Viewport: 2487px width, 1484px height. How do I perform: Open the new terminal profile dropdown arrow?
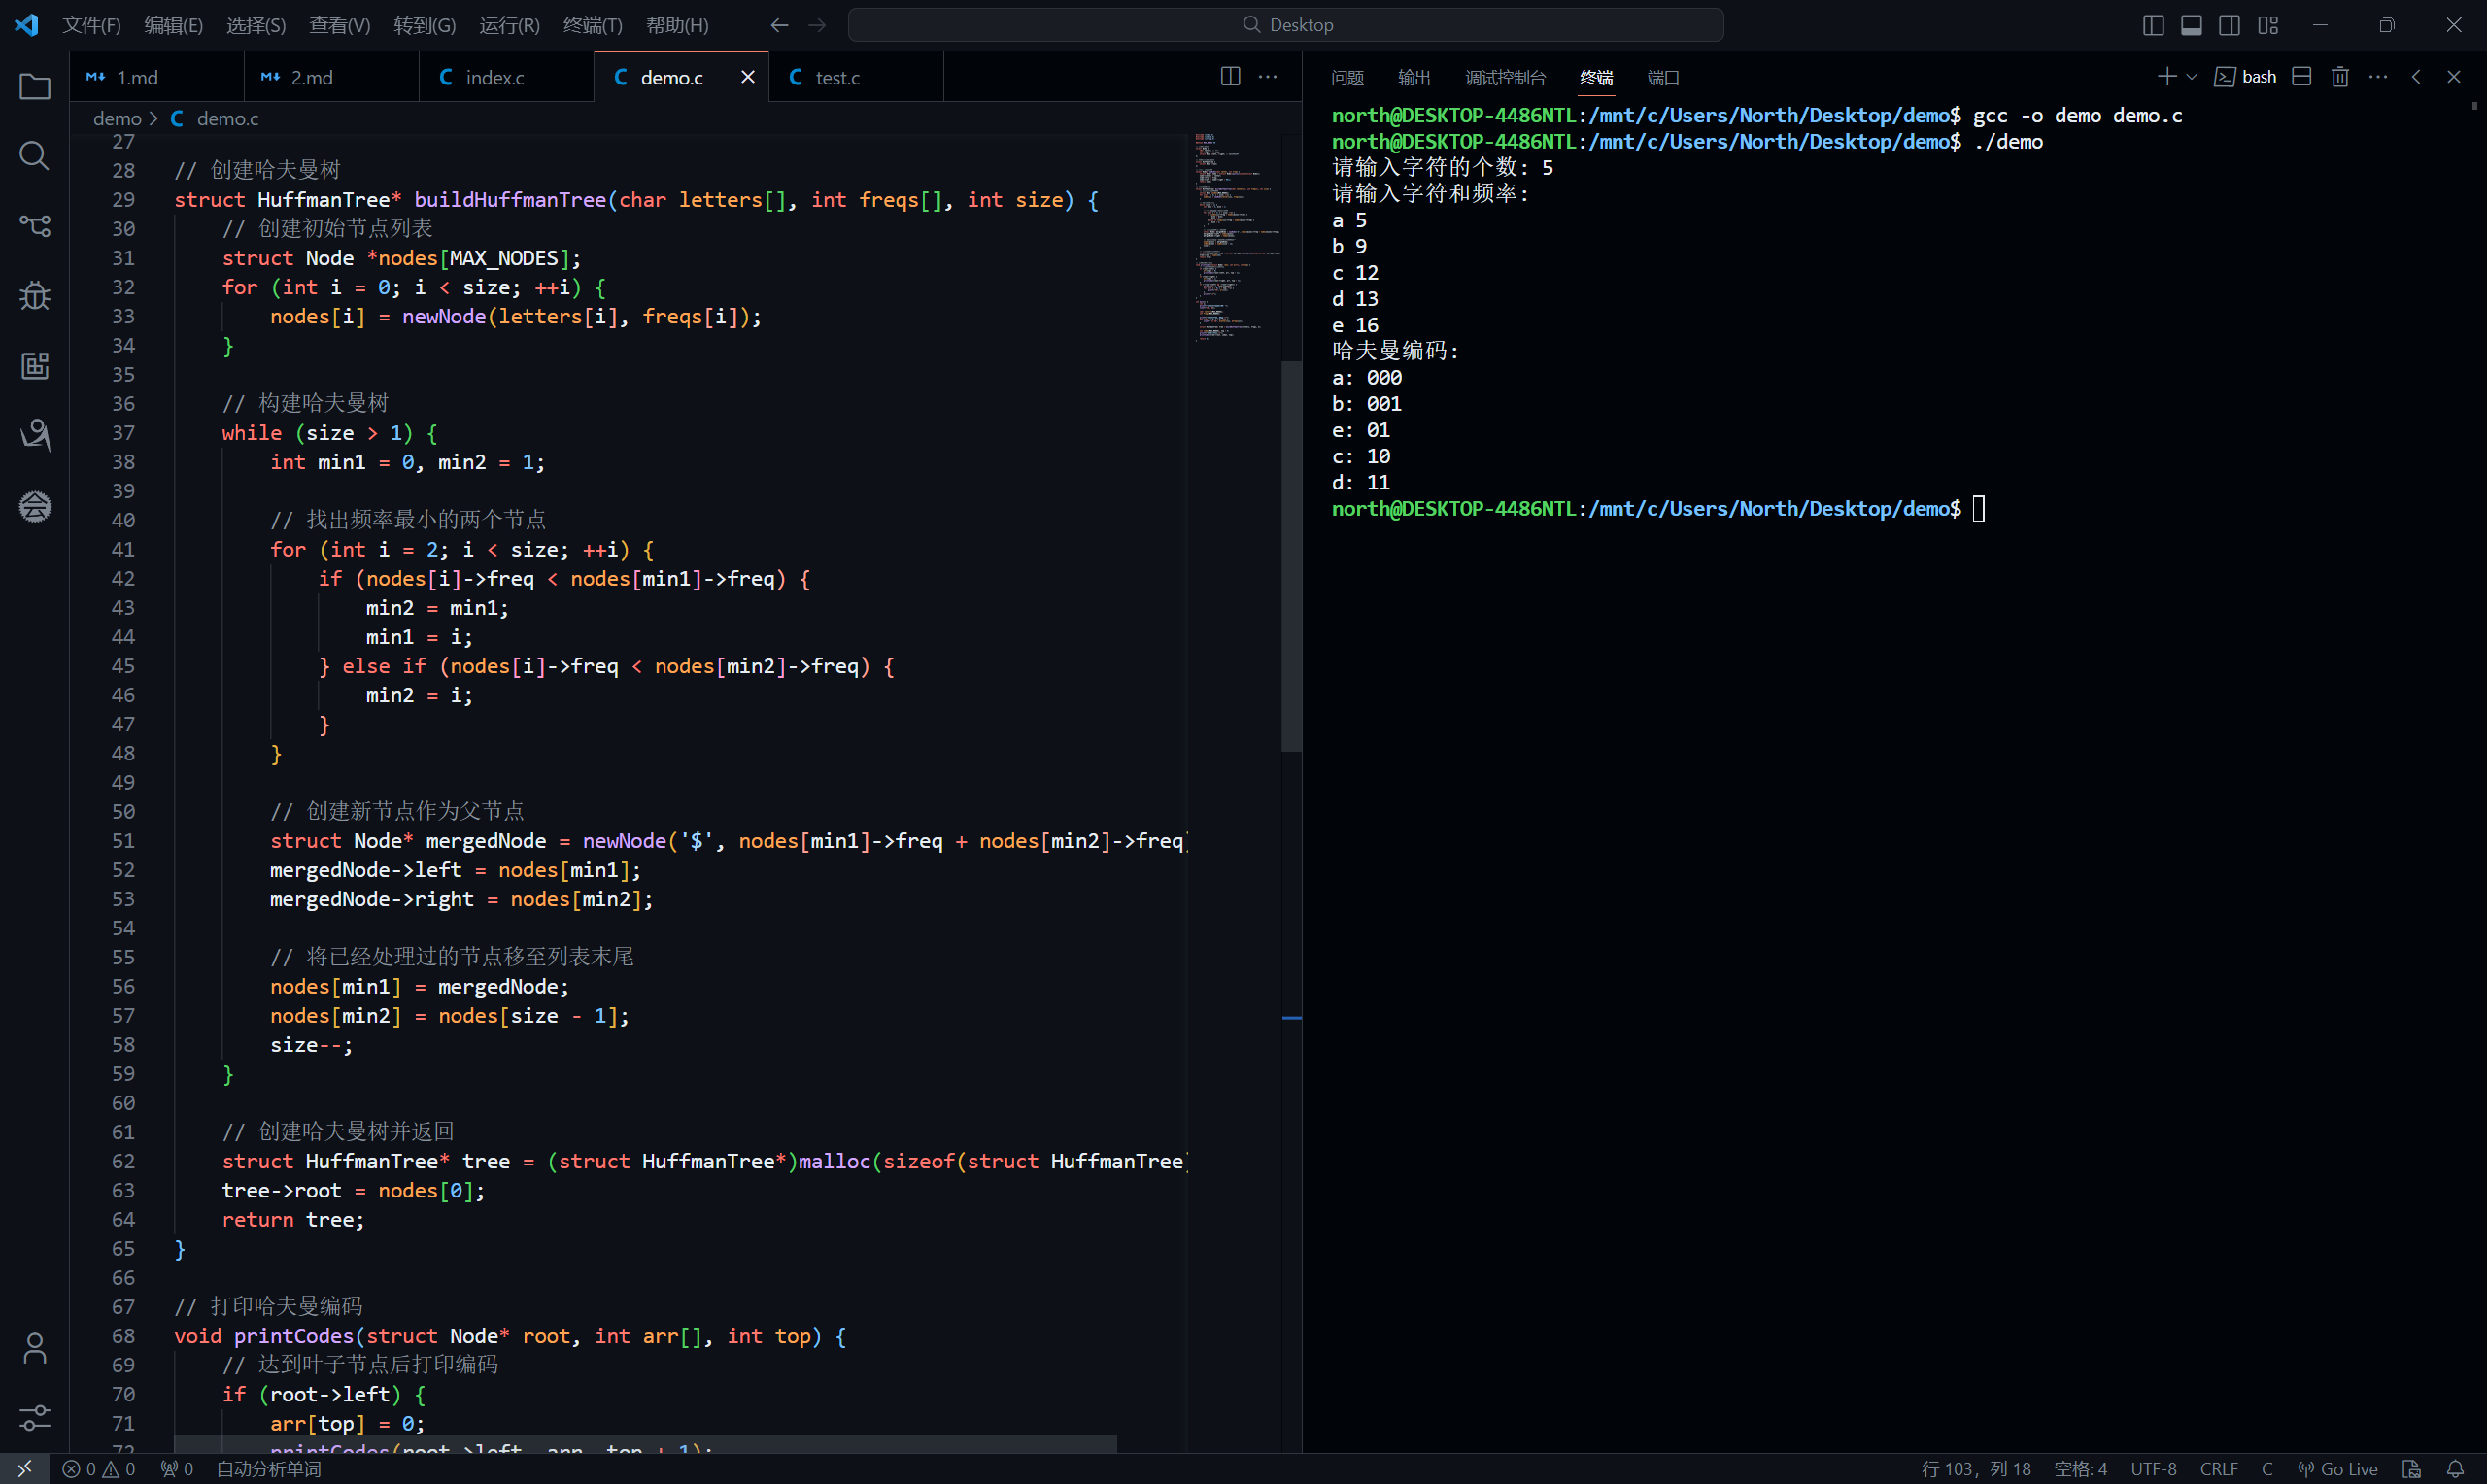(2192, 77)
